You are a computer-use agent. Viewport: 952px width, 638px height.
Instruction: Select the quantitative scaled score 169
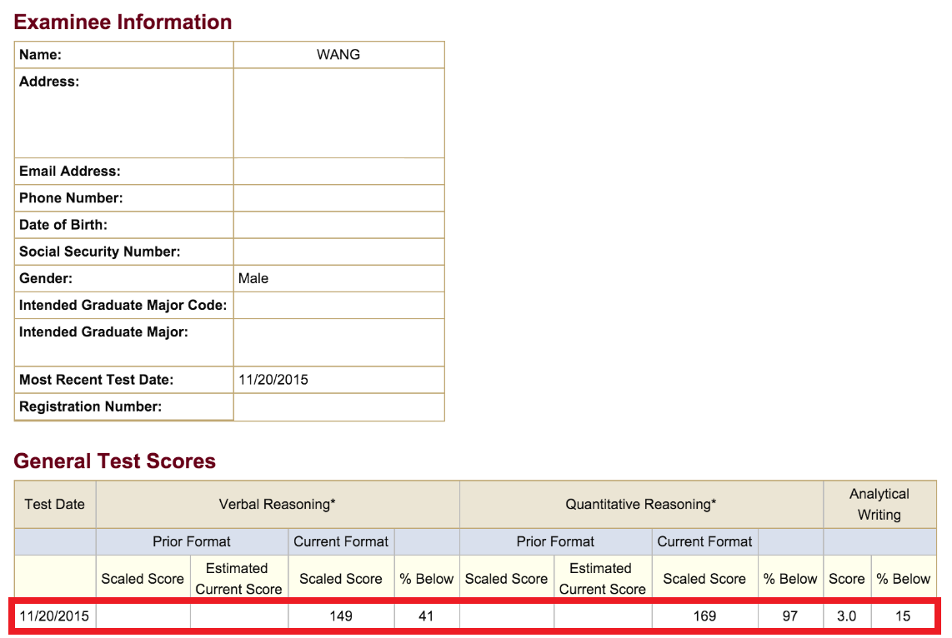click(705, 616)
